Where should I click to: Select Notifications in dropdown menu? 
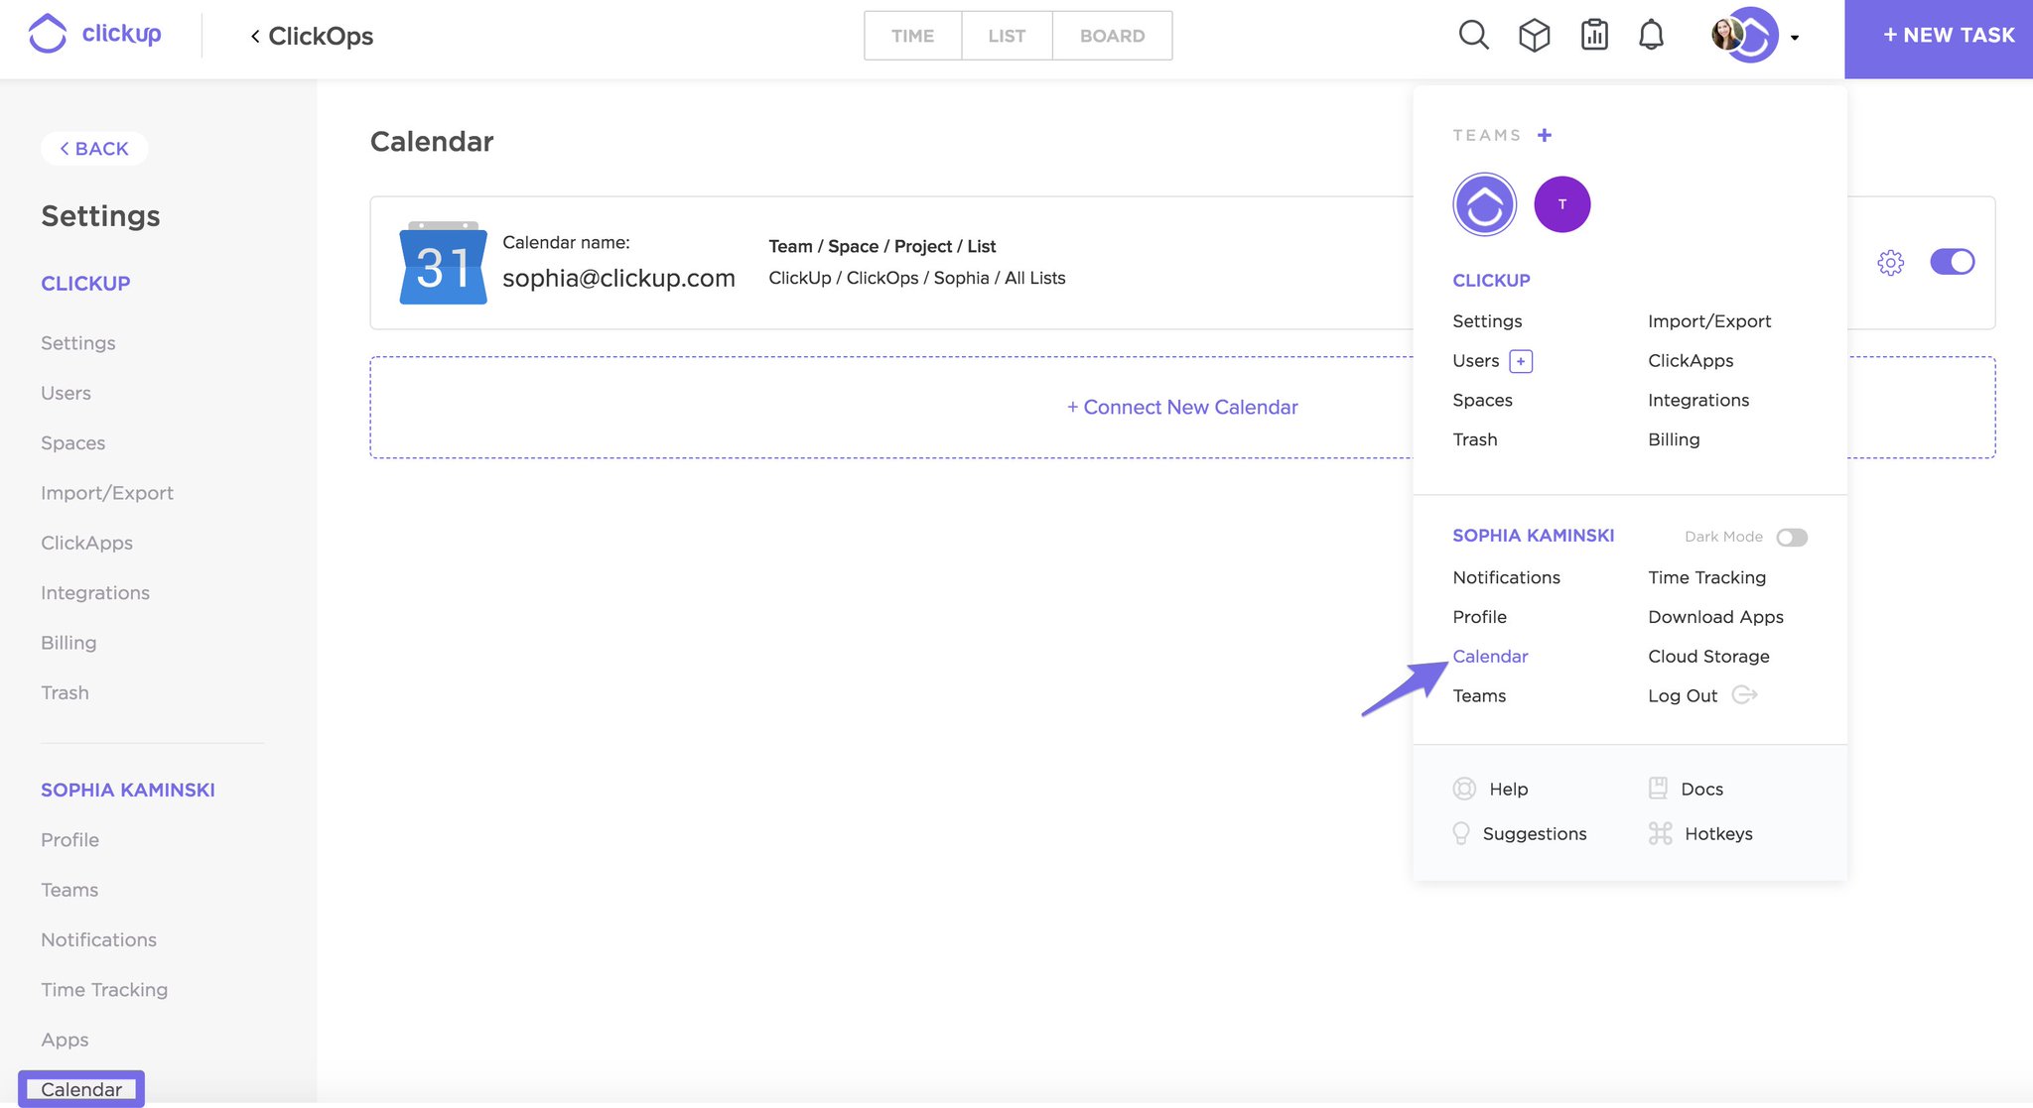coord(1506,577)
